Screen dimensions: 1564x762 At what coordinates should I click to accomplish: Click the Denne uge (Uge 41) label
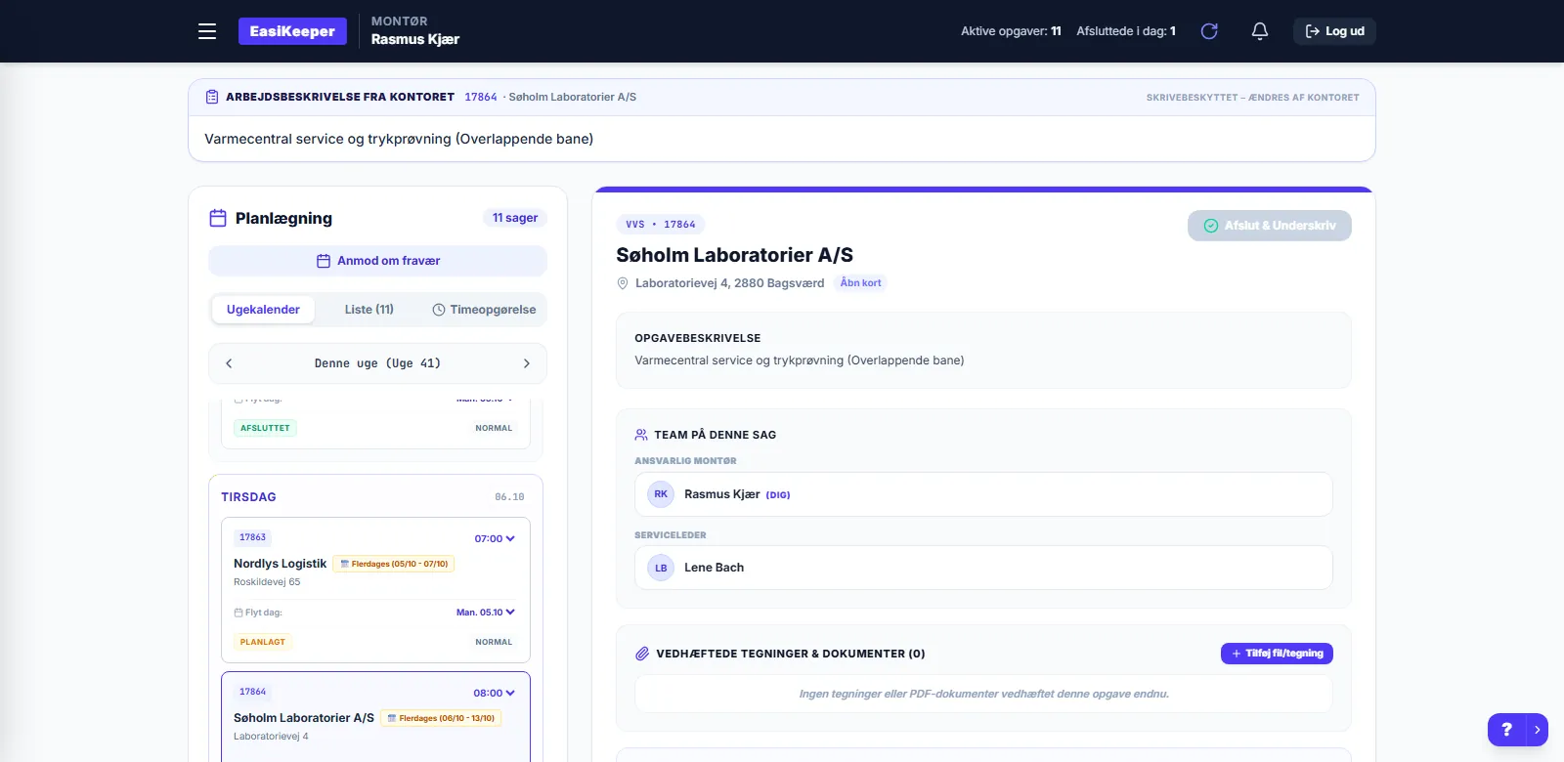[377, 363]
